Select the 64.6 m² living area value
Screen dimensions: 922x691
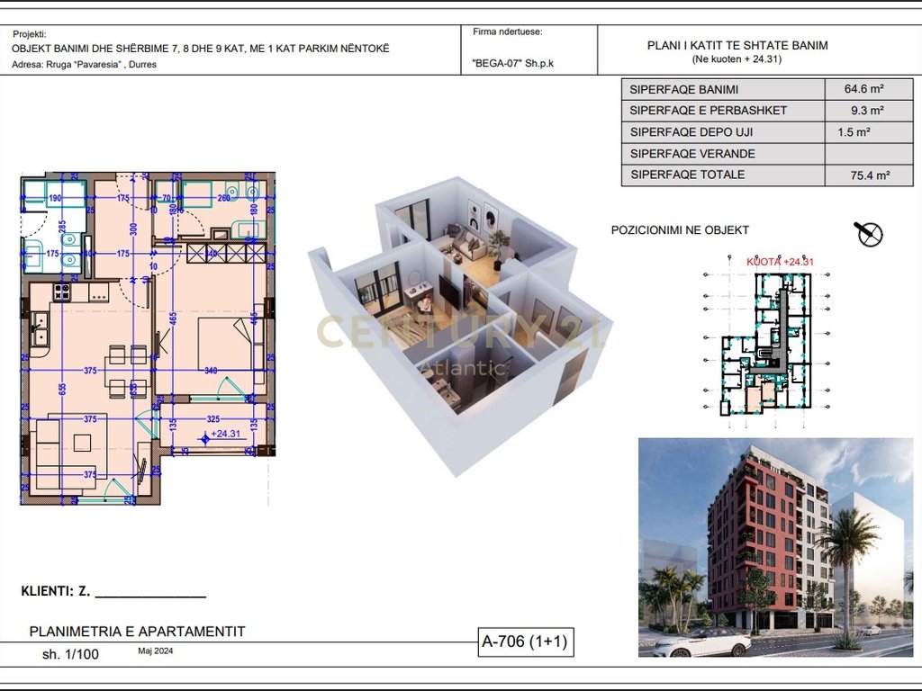tap(863, 89)
